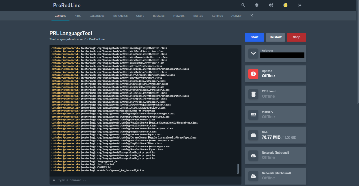Click the Network Outbound cloud upload icon
Viewport: 359px width, 186px height.
(253, 176)
